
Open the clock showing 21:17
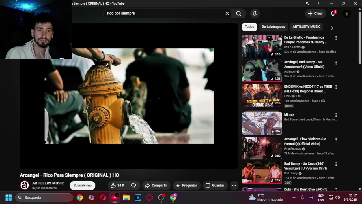[350, 197]
